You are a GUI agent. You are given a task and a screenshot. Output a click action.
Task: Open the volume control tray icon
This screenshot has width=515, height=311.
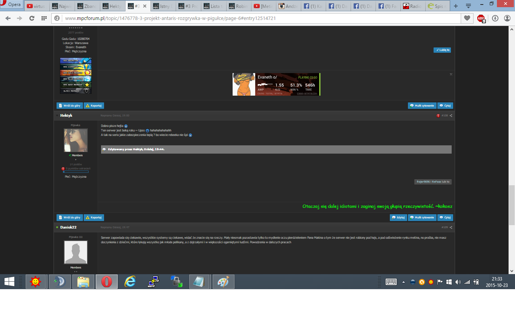pos(458,282)
